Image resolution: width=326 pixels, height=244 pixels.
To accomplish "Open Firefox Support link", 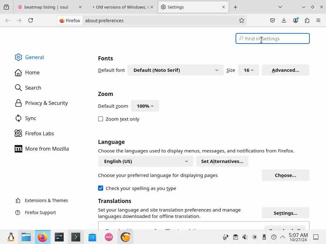I will pos(36,213).
